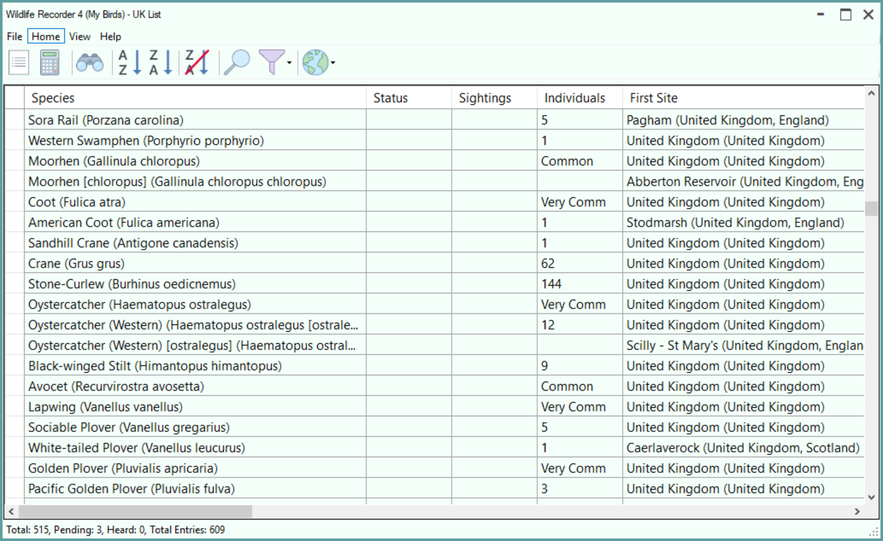The height and width of the screenshot is (541, 883).
Task: Click the binoculars icon
Action: point(90,63)
